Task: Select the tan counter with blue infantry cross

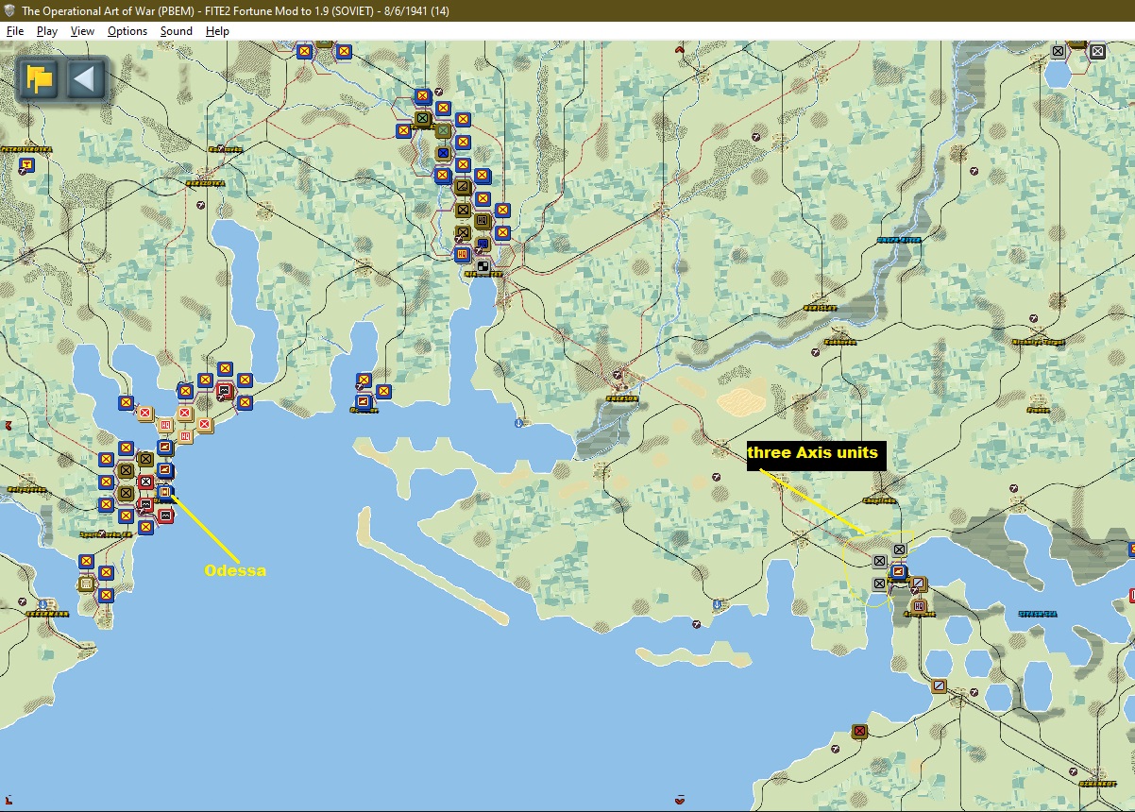Action: coord(443,152)
